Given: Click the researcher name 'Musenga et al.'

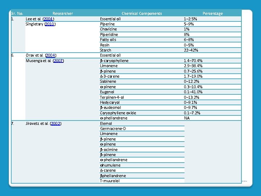Looking at the screenshot, I should (38, 61).
